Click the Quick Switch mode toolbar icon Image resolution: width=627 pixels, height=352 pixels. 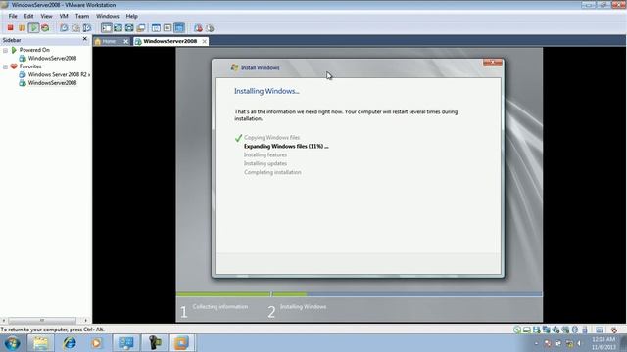point(118,28)
